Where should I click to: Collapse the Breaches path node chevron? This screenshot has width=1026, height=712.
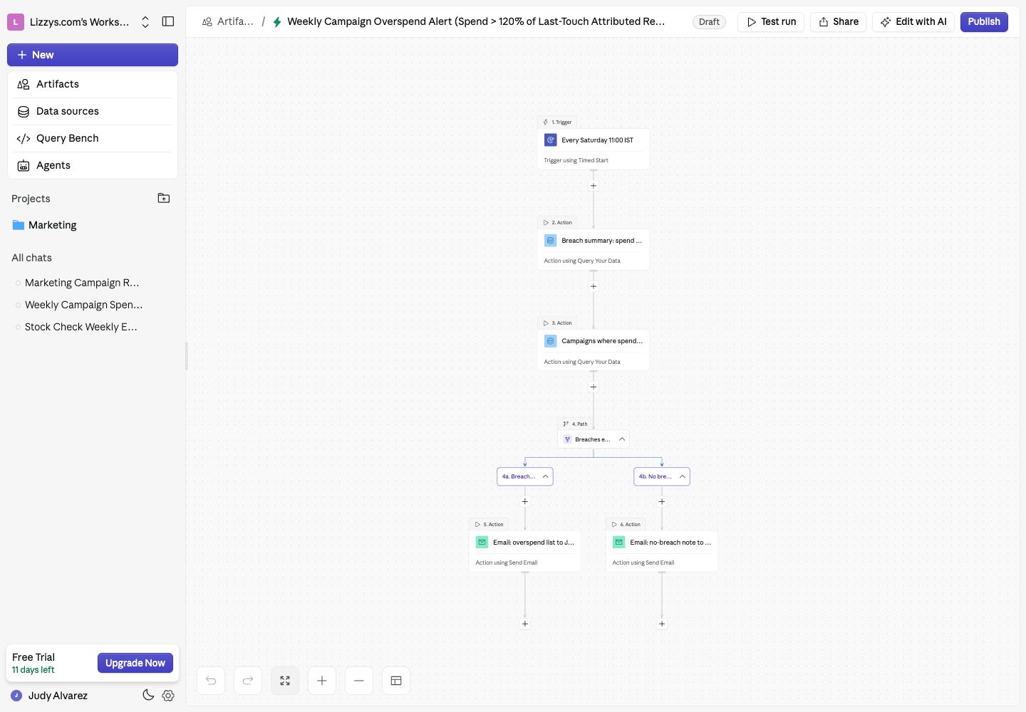622,439
